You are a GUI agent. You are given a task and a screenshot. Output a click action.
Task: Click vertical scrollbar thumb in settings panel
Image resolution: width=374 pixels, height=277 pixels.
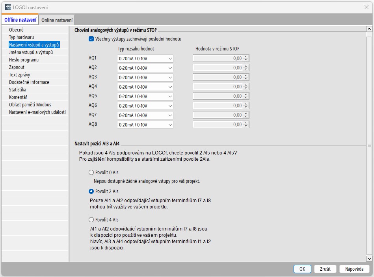coord(369,145)
